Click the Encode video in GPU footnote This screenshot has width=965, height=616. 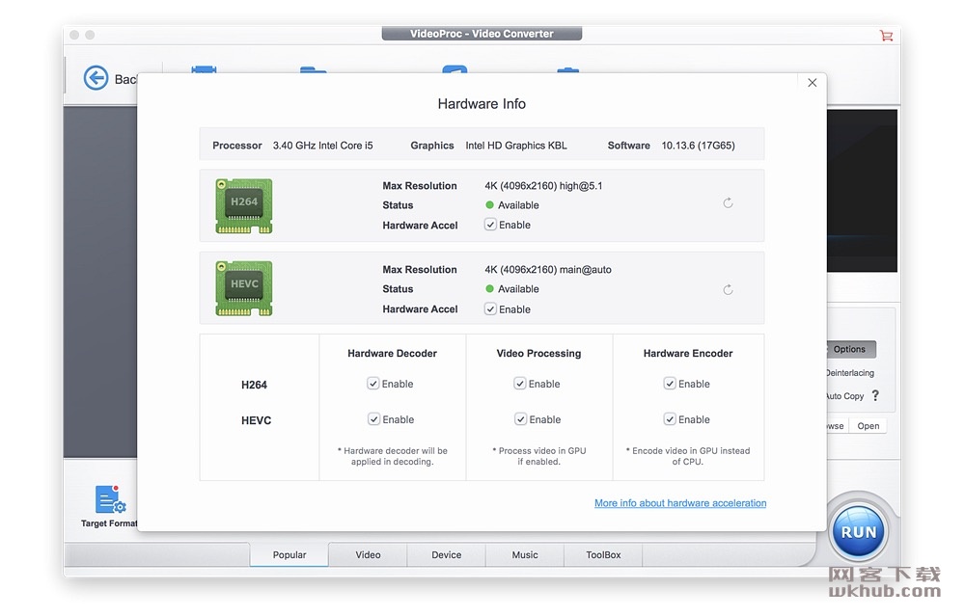[688, 456]
